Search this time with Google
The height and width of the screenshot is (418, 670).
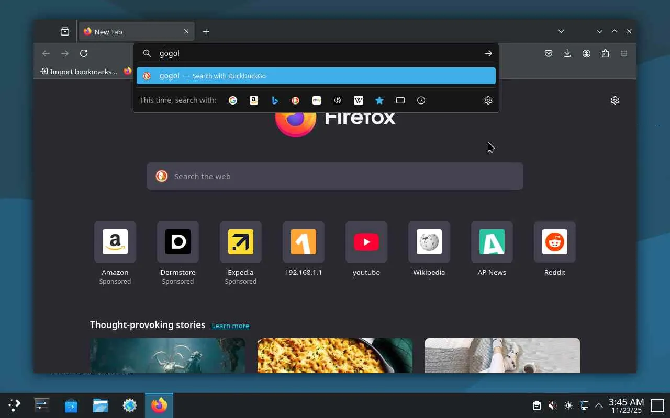[x=233, y=100]
